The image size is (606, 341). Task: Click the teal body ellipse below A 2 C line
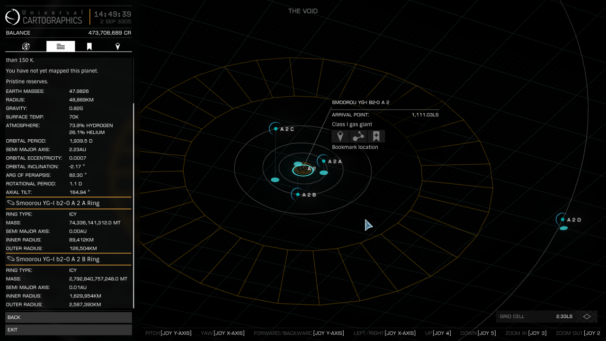(275, 179)
